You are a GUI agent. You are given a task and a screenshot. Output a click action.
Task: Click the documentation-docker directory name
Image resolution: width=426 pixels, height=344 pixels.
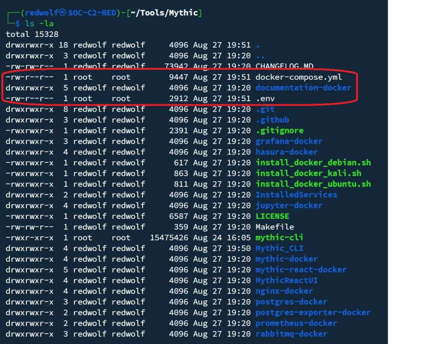(303, 88)
